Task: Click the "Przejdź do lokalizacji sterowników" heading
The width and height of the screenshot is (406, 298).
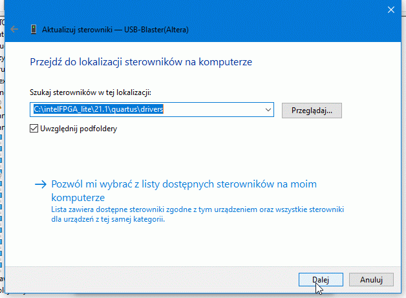Action: click(141, 62)
